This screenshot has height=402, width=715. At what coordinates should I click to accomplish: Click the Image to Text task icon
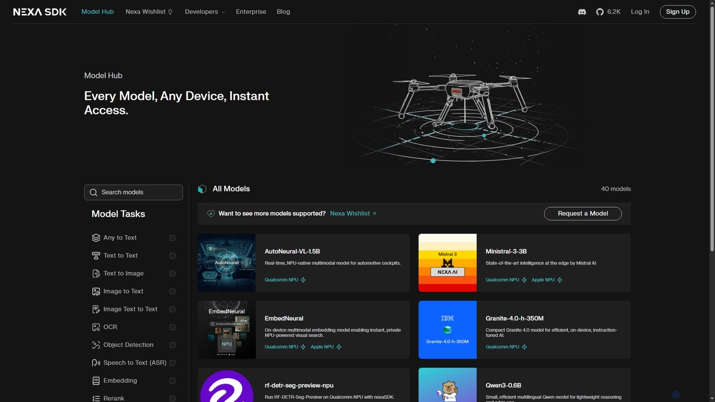pyautogui.click(x=96, y=291)
